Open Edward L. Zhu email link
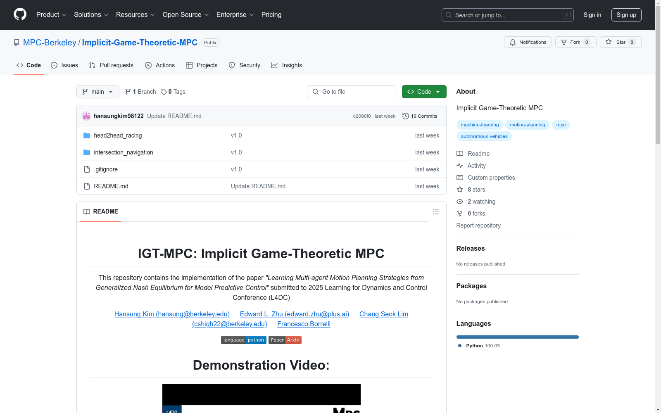The image size is (661, 413). pyautogui.click(x=295, y=314)
